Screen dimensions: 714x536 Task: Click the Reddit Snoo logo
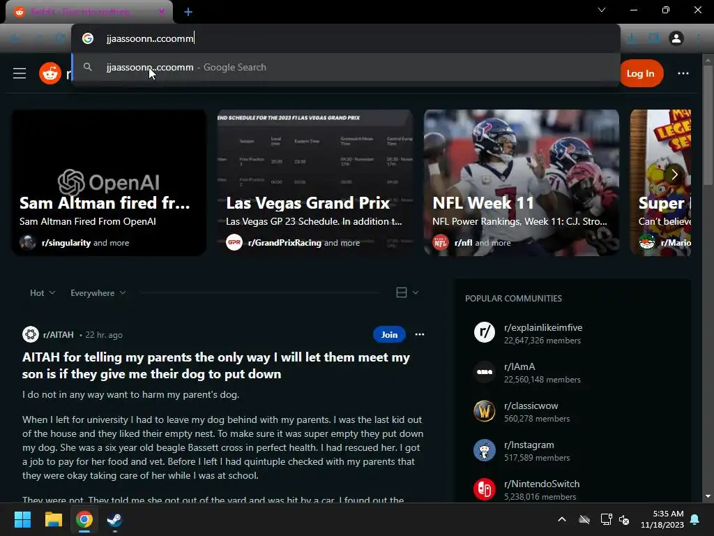tap(50, 73)
